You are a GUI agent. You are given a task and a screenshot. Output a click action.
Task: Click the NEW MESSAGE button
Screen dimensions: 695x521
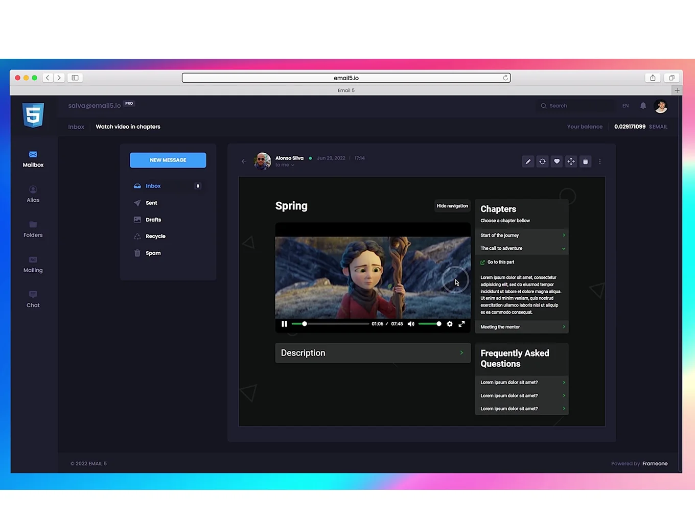168,160
